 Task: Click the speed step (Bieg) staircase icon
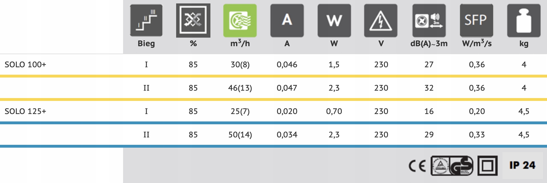146,21
